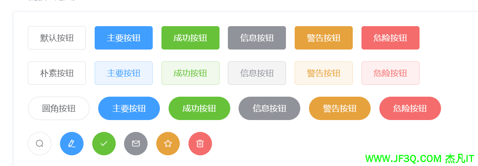Click the white 圆角按钮 rounded button
Viewport: 478px width, 166px height.
click(58, 109)
